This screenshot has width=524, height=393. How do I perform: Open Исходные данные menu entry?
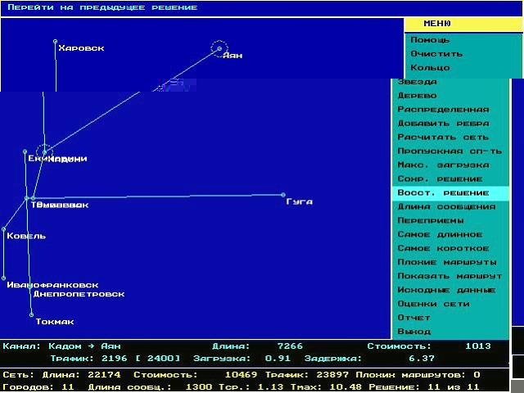tap(446, 290)
